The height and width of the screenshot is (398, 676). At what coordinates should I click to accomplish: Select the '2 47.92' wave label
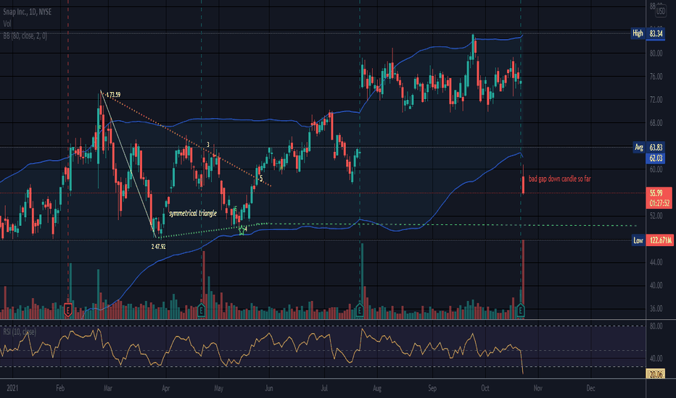pyautogui.click(x=158, y=247)
